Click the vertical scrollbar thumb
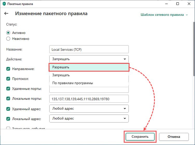 click(194, 49)
